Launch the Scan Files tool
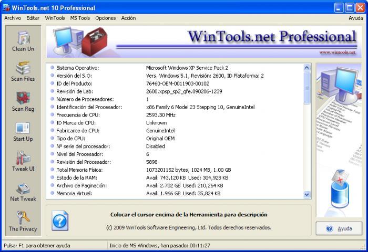Viewport: 368px width, 252px height. pos(23,71)
